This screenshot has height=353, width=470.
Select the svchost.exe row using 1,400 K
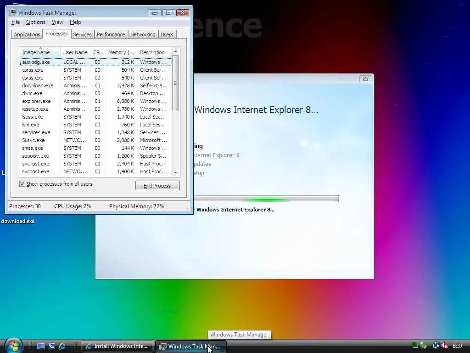(x=95, y=171)
